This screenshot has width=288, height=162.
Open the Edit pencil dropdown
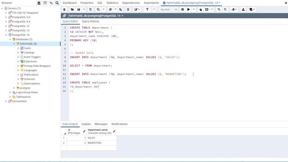137,9
